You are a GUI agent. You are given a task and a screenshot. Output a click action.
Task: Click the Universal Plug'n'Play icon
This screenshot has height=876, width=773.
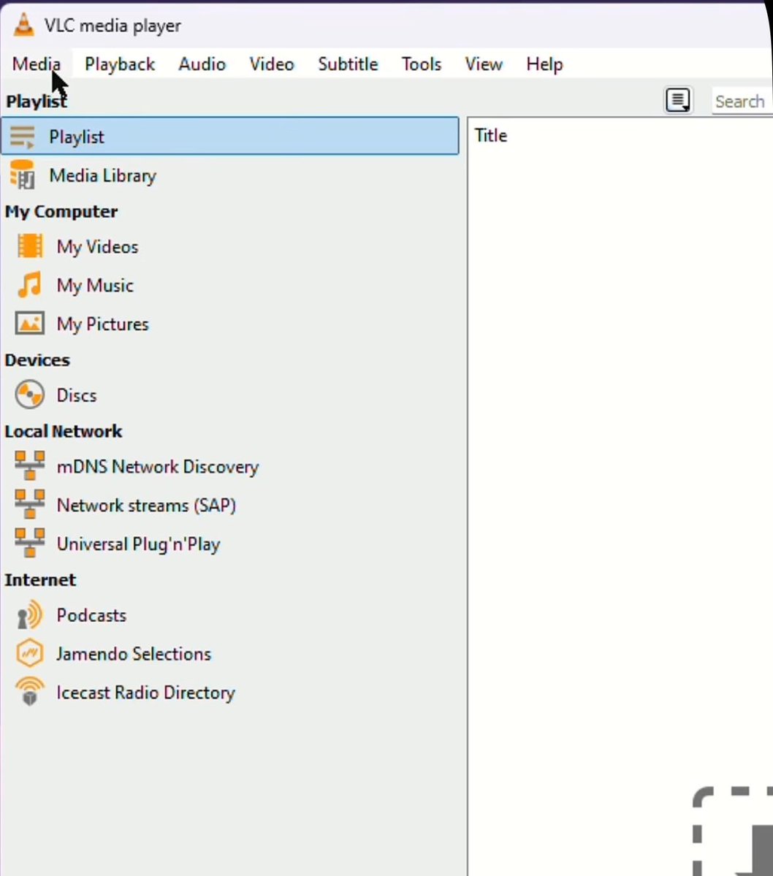pos(30,542)
